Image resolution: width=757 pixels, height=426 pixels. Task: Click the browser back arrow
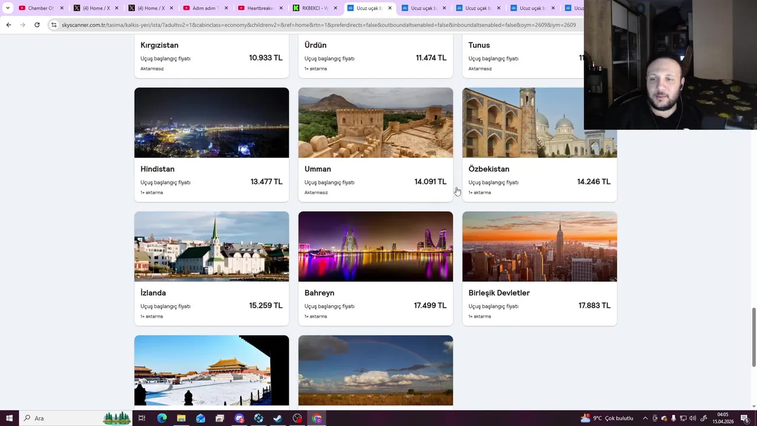8,25
